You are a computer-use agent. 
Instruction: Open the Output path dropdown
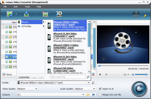point(83,95)
